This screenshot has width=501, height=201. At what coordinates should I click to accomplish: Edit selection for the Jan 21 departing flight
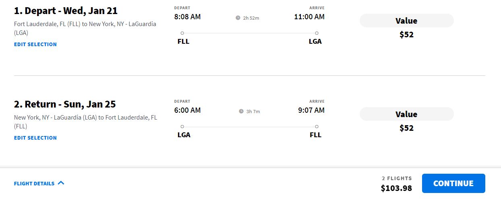pyautogui.click(x=35, y=45)
